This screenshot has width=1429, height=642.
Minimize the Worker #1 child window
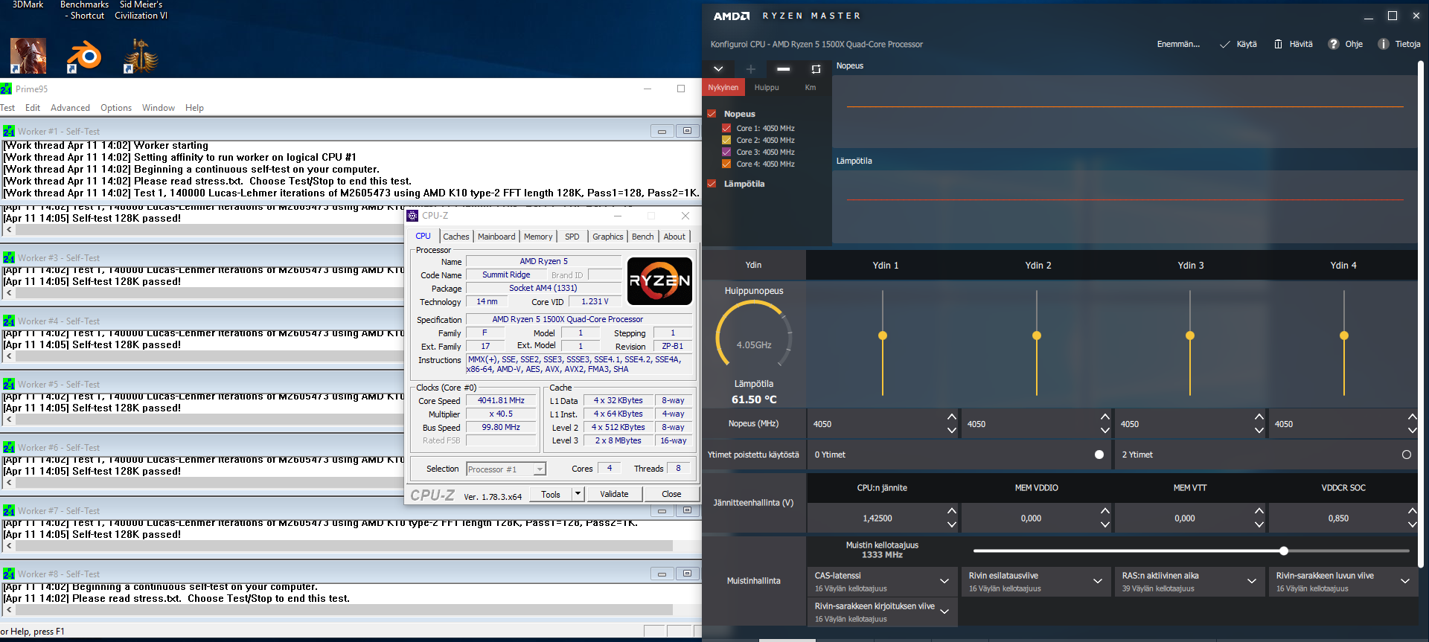662,132
